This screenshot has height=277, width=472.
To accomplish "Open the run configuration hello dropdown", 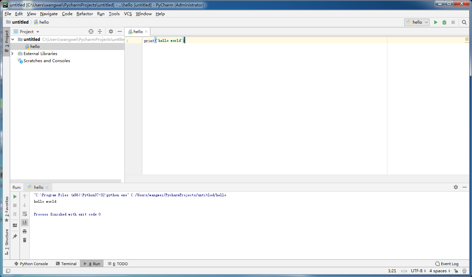I will 417,22.
